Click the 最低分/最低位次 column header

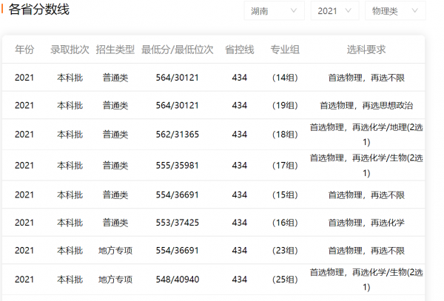178,50
